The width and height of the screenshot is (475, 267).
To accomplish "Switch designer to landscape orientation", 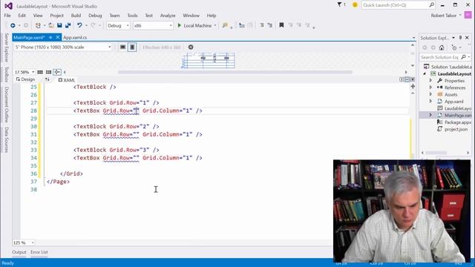I will point(122,47).
